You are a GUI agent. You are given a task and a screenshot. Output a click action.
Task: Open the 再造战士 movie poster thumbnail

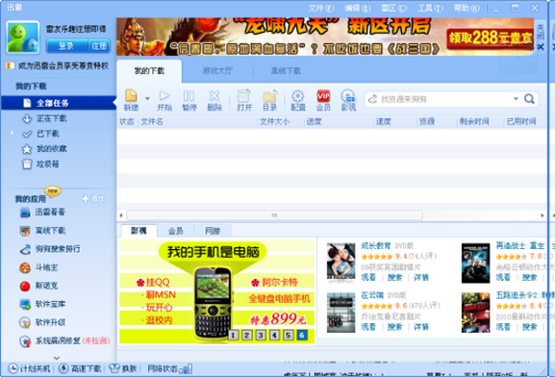pyautogui.click(x=476, y=264)
